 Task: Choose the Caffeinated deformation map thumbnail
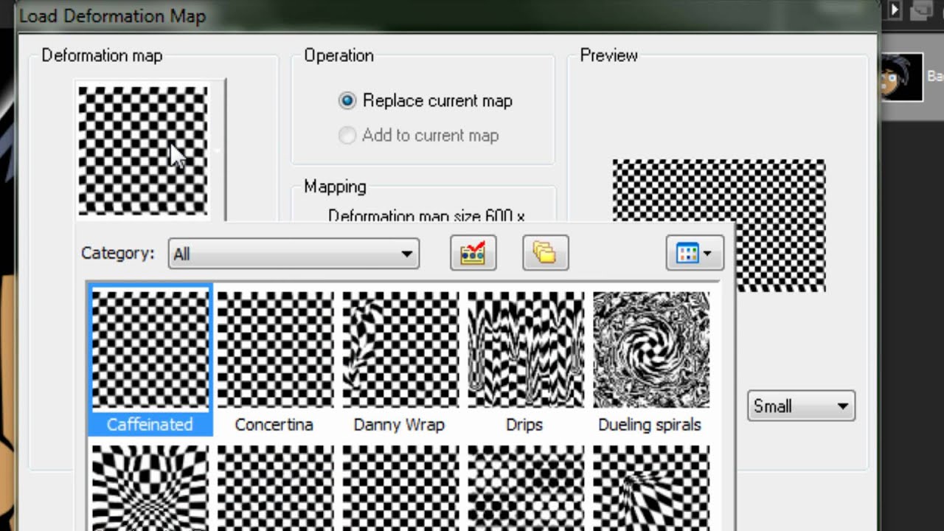pos(150,349)
